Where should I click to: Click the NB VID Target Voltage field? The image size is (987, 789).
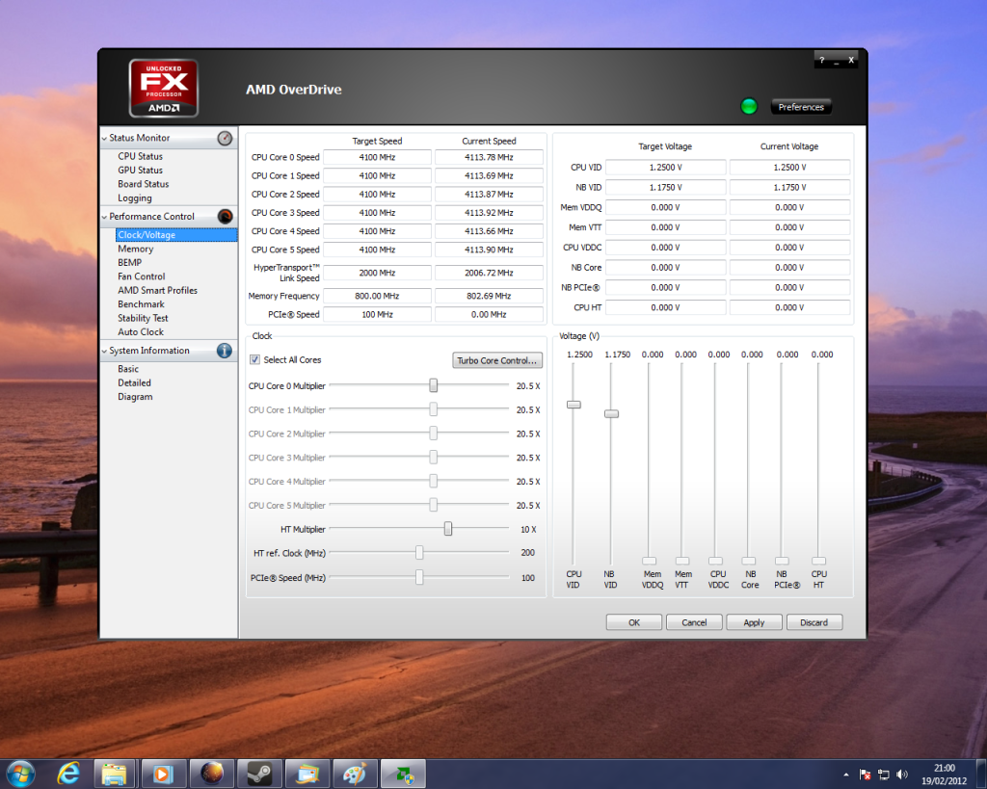(x=665, y=188)
